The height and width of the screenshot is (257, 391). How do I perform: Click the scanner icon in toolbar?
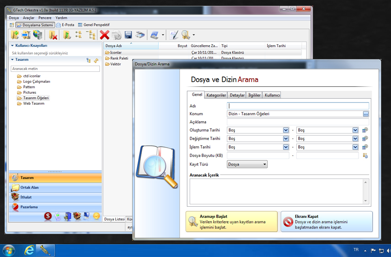point(140,35)
